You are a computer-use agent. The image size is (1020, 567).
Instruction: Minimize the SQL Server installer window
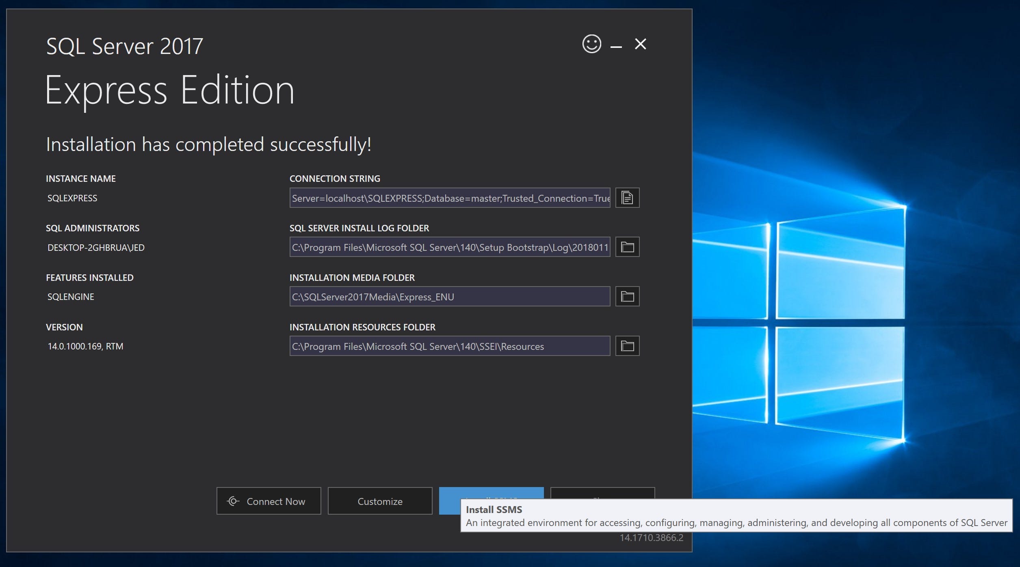(616, 46)
